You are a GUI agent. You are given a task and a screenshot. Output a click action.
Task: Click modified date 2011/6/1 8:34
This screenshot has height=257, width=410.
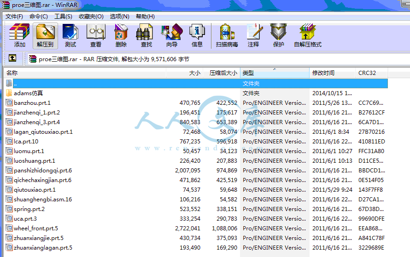pos(331,131)
